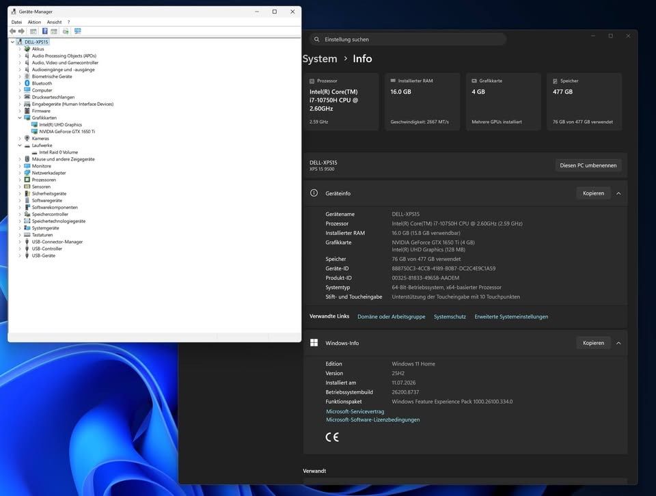Open the Erweiterte Systemeinstellungen link
656x496 pixels.
[511, 316]
